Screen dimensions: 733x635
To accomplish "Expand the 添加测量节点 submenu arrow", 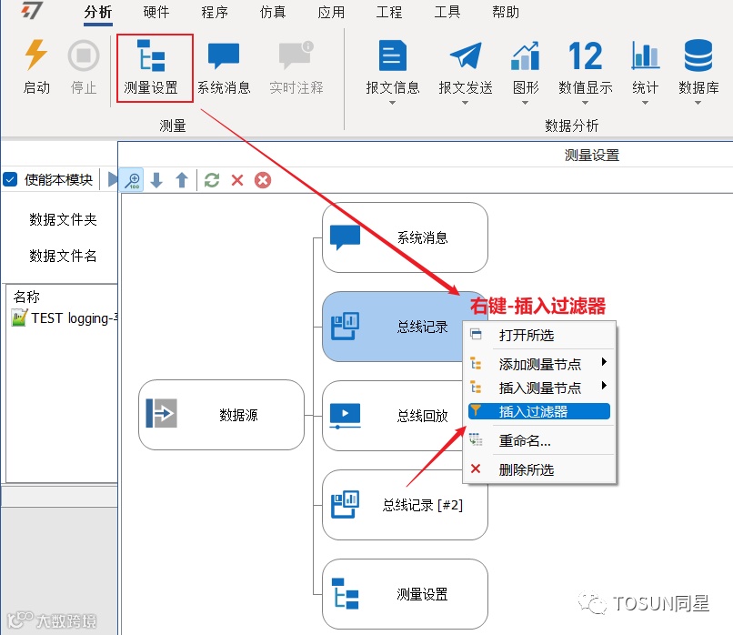I will 604,361.
